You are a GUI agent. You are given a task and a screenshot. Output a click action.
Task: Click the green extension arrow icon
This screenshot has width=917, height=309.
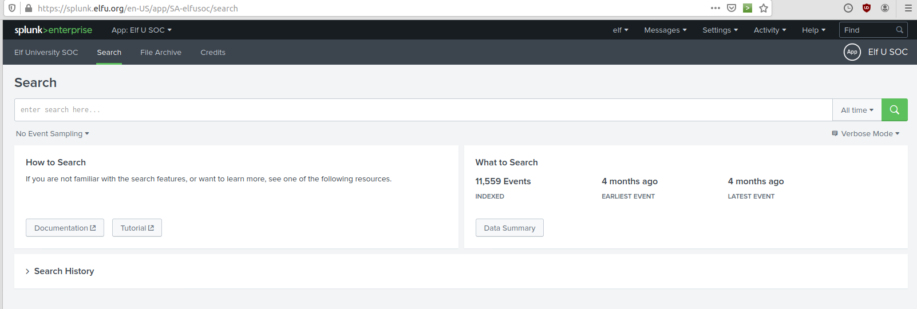click(x=747, y=8)
